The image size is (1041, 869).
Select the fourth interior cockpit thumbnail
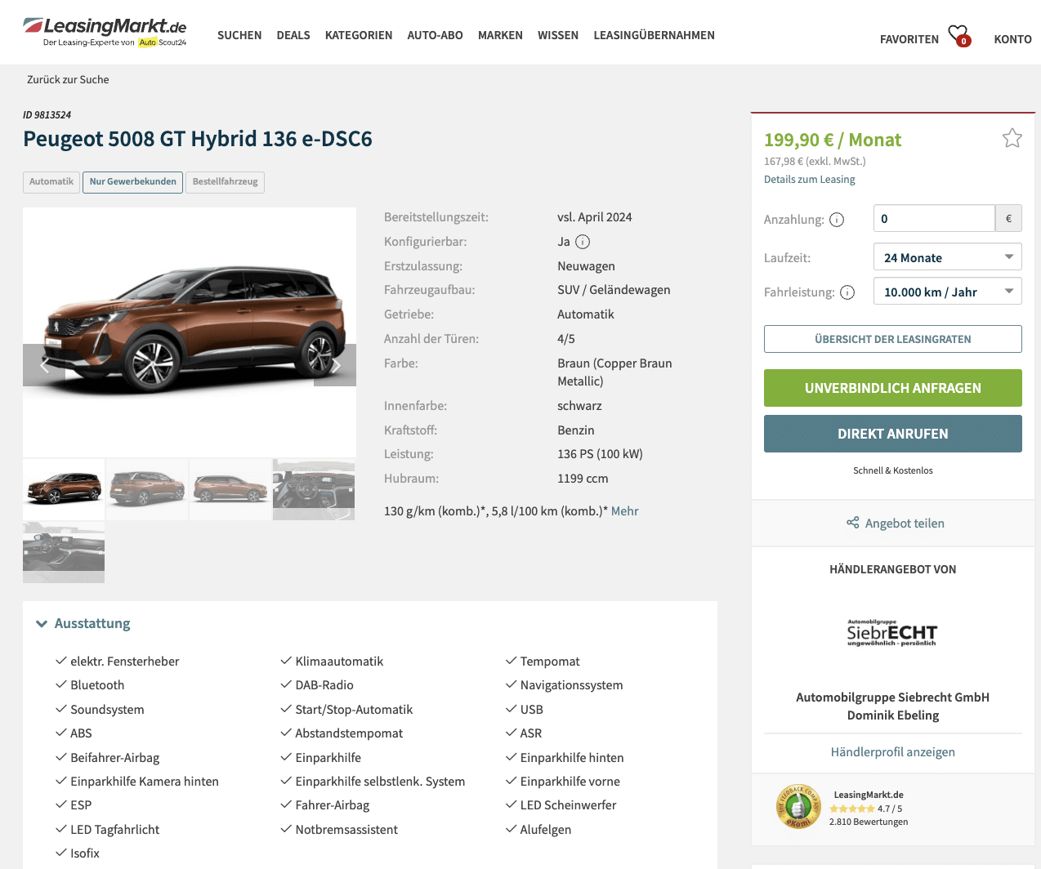coord(314,489)
